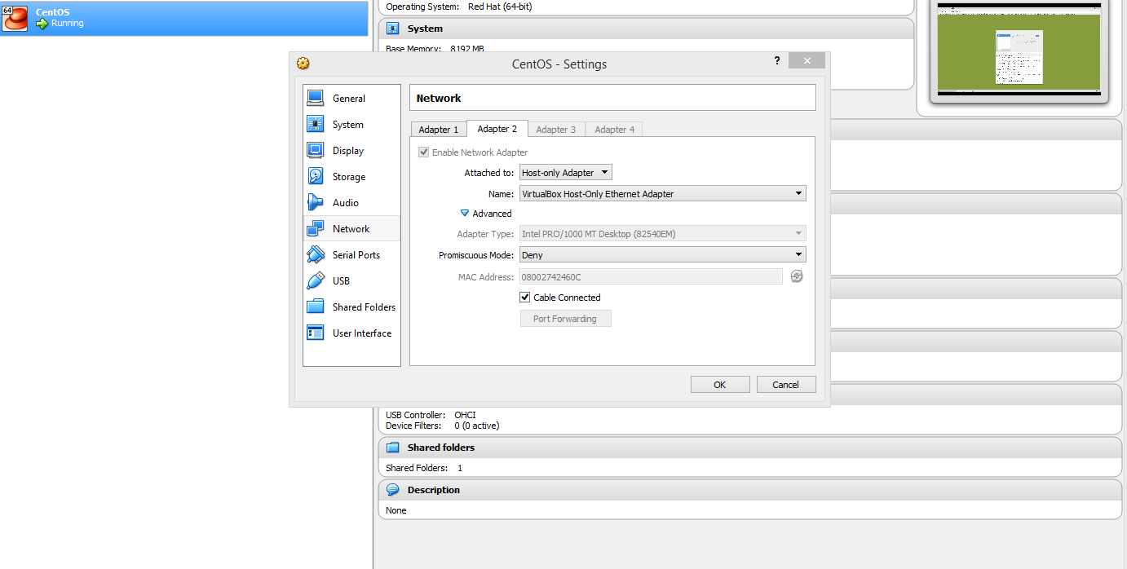Click the Network icon in Settings sidebar
1127x569 pixels.
tap(316, 228)
